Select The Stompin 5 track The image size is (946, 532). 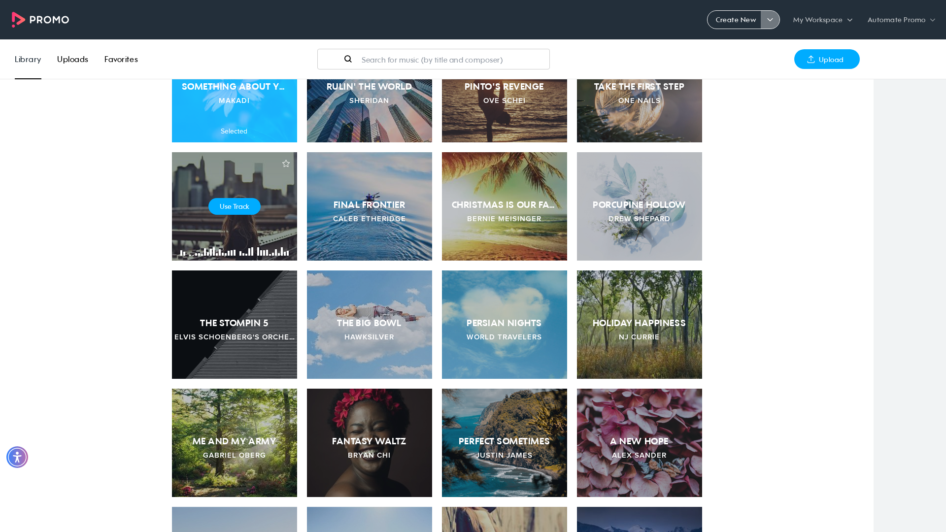click(x=235, y=325)
